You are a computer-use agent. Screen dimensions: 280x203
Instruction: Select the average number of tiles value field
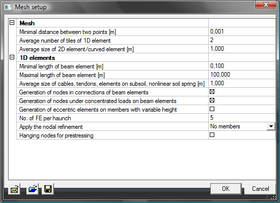click(242, 40)
